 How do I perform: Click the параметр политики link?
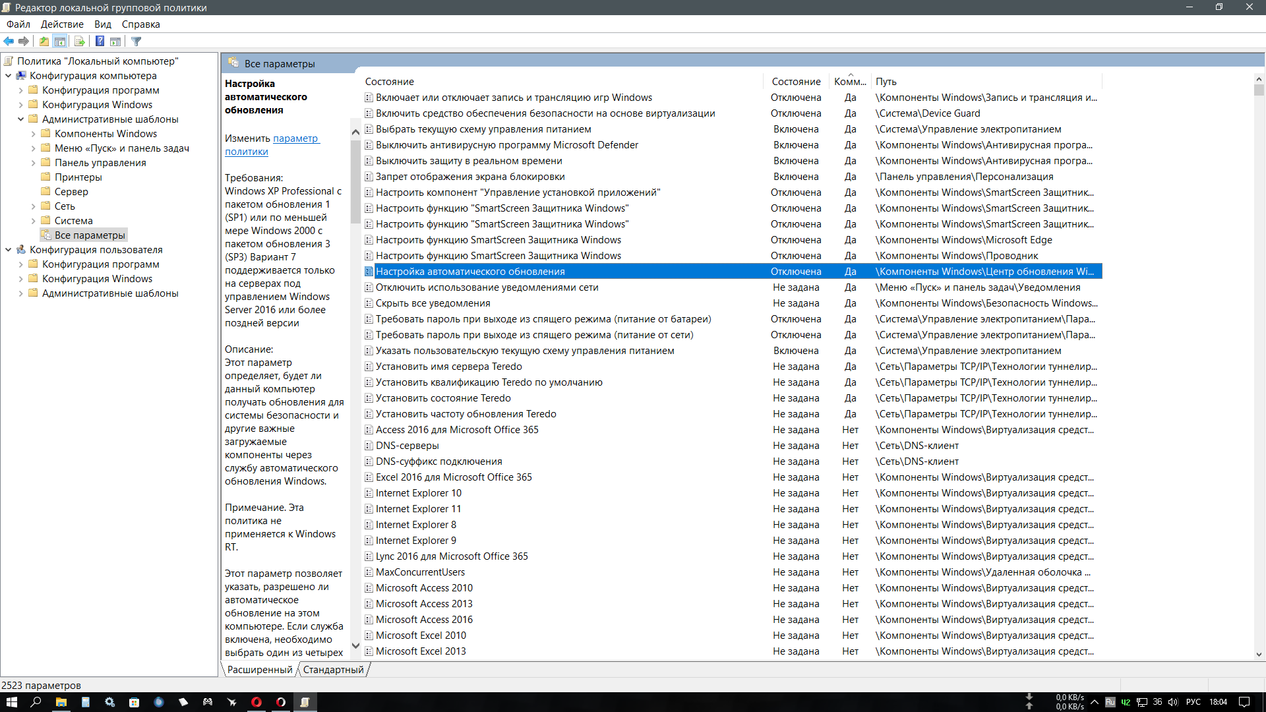295,138
